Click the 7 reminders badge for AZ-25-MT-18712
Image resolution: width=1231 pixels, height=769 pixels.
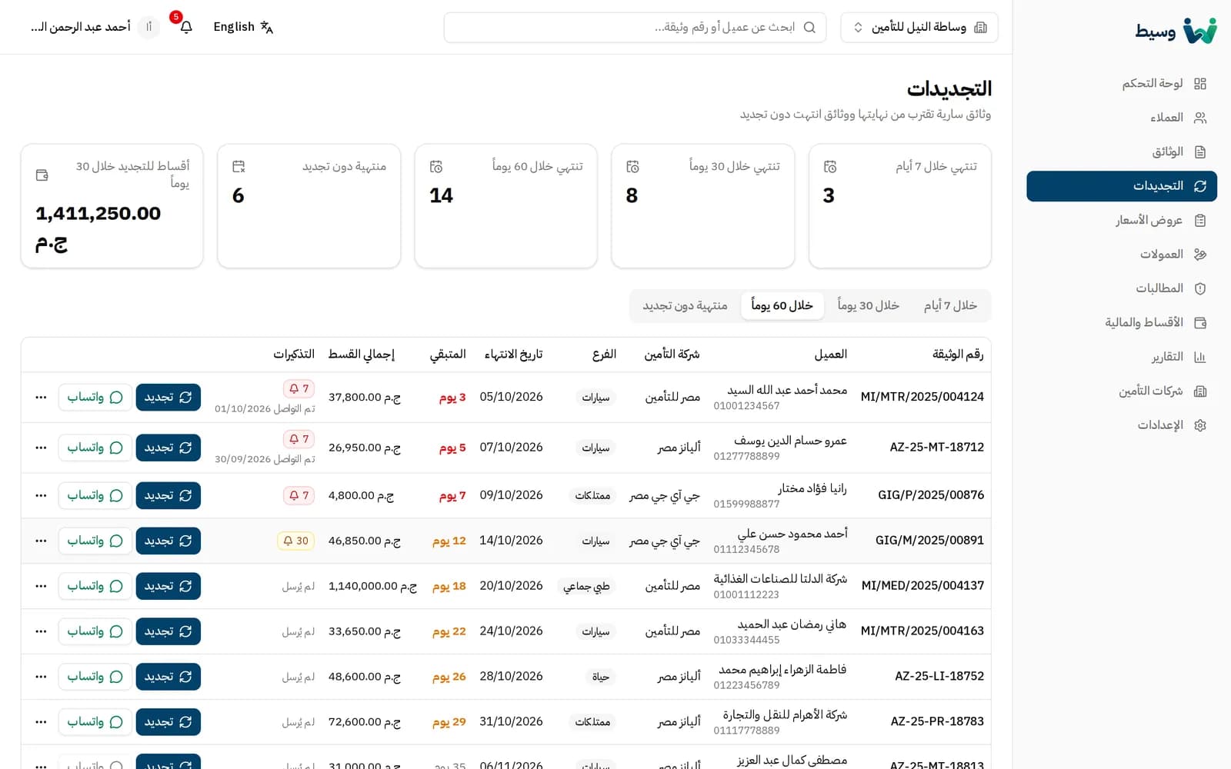(299, 439)
